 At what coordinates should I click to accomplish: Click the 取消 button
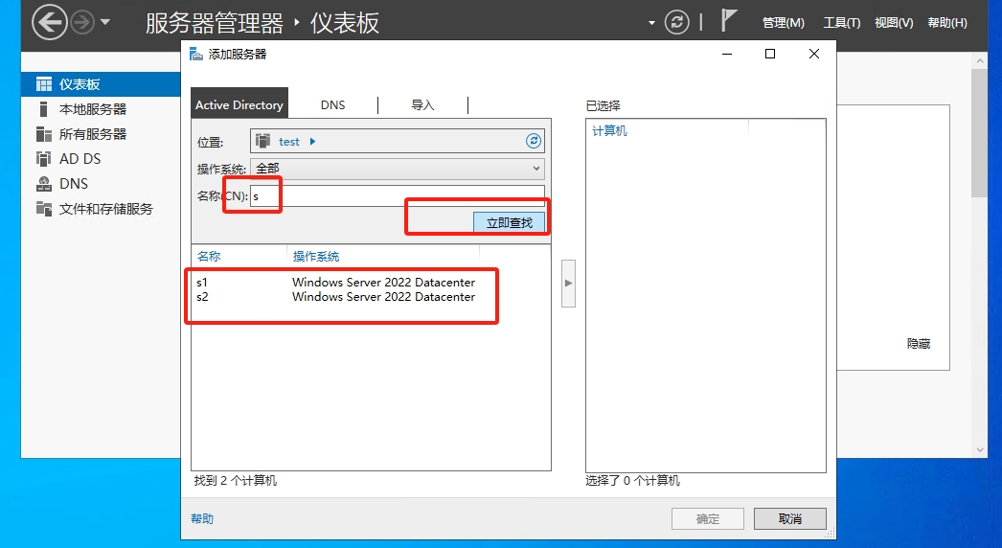(x=790, y=518)
